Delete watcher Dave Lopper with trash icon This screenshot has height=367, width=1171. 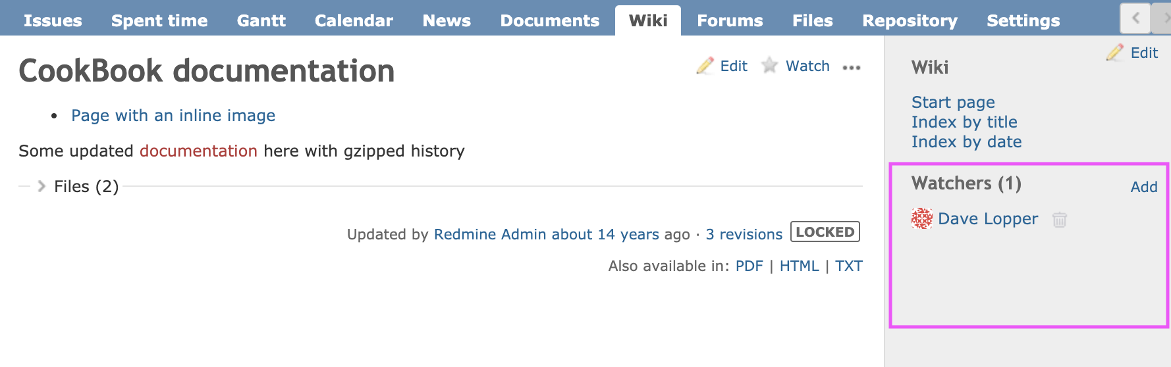[1059, 220]
